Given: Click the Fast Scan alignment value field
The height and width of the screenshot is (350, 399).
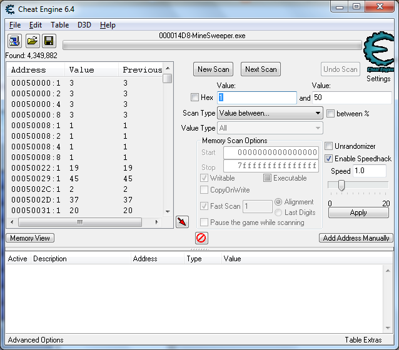Looking at the screenshot, I should (x=258, y=206).
